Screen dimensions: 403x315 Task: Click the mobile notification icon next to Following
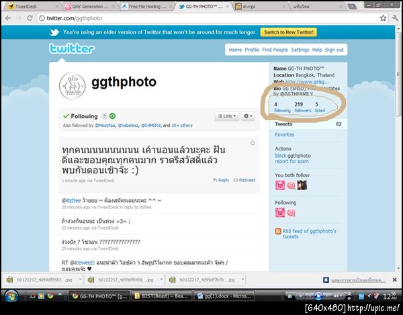point(104,116)
